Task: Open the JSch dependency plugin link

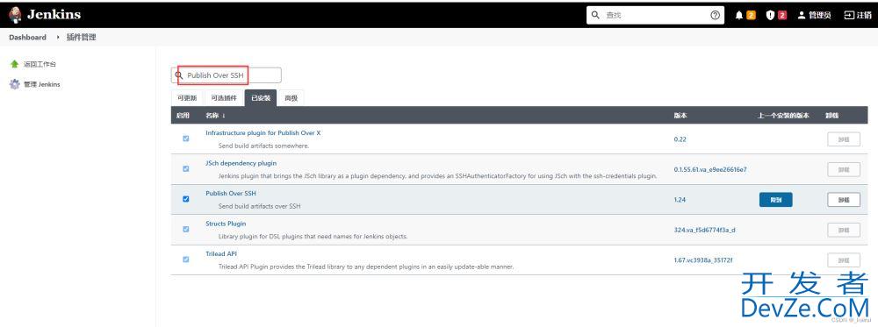Action: [x=241, y=163]
